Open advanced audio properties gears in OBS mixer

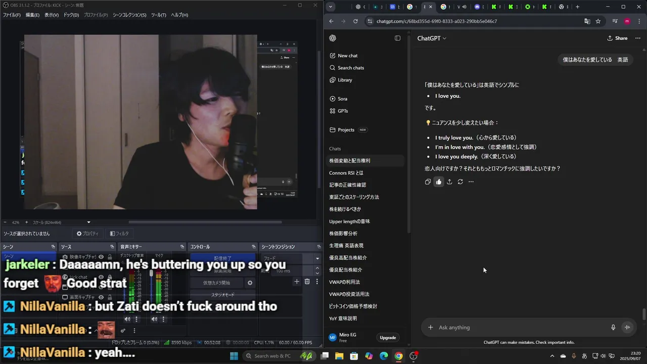123,331
